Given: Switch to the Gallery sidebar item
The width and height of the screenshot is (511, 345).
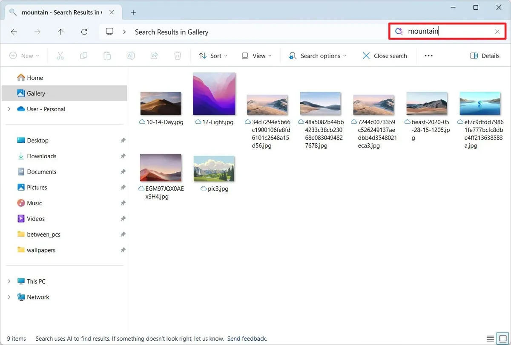Looking at the screenshot, I should point(34,93).
